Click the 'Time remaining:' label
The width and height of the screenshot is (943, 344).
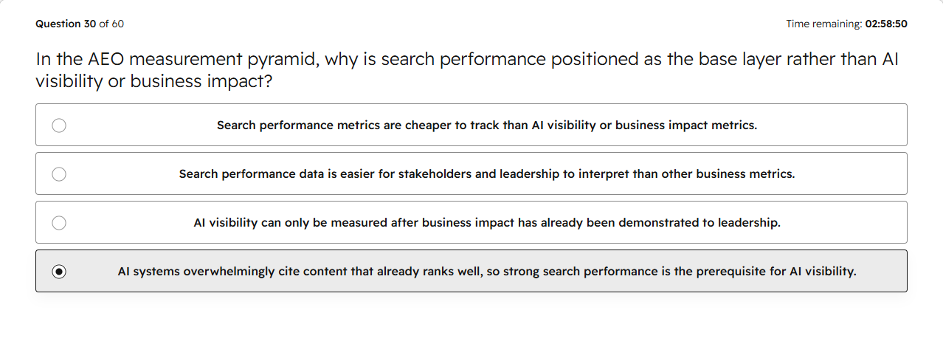click(x=823, y=24)
